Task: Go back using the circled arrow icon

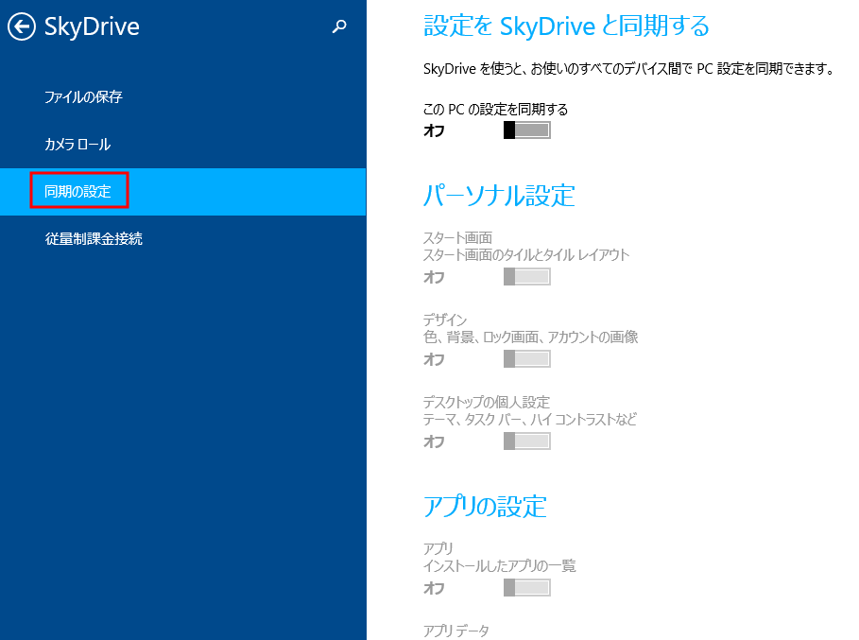Action: (22, 27)
